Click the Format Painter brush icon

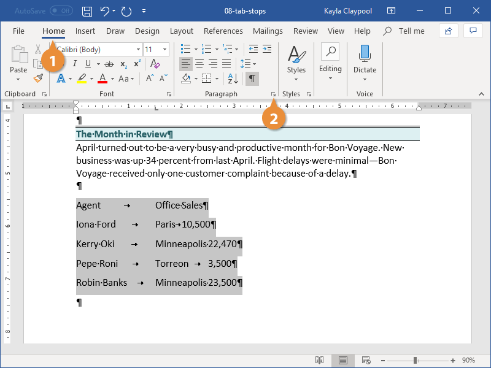[38, 79]
